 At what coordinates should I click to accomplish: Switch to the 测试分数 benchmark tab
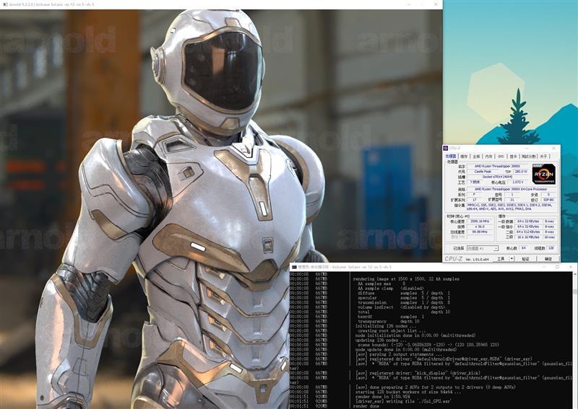point(528,157)
